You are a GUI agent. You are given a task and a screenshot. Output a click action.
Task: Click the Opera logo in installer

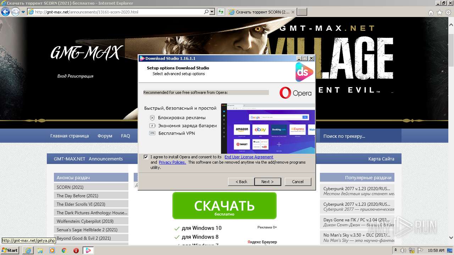click(295, 93)
